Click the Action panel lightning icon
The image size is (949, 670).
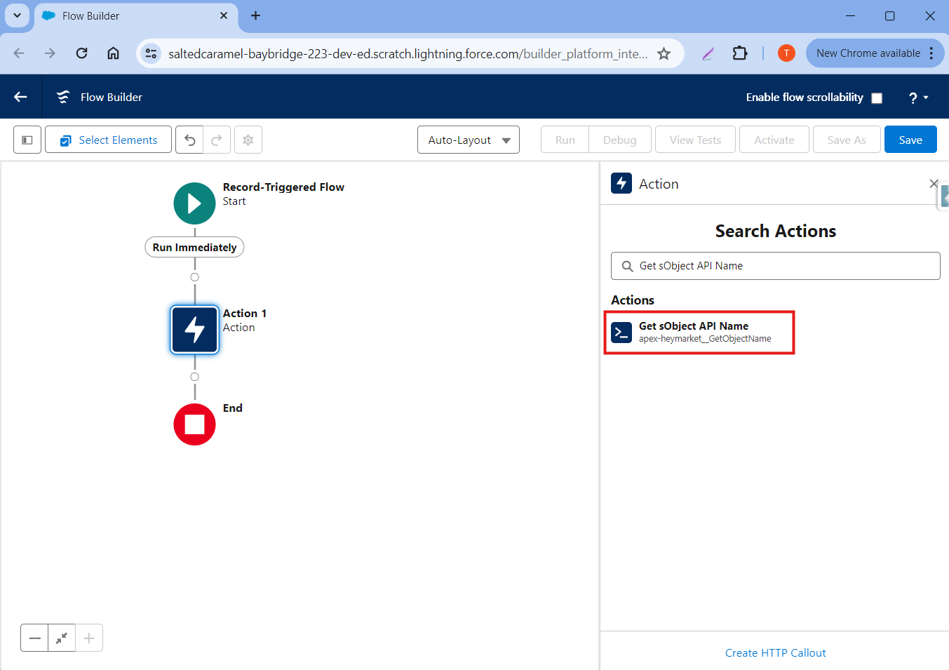click(x=621, y=183)
